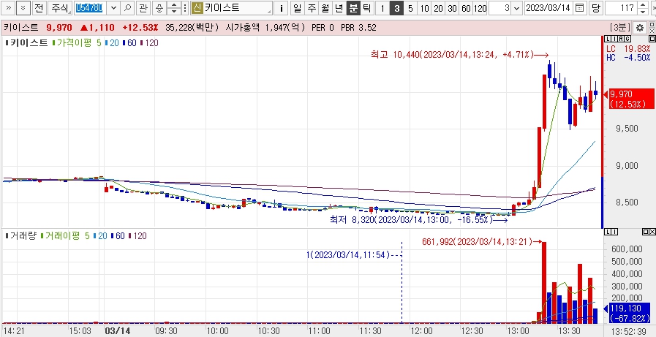Click the current volume tag 119,130 on the axis
This screenshot has height=337, width=656.
[629, 313]
